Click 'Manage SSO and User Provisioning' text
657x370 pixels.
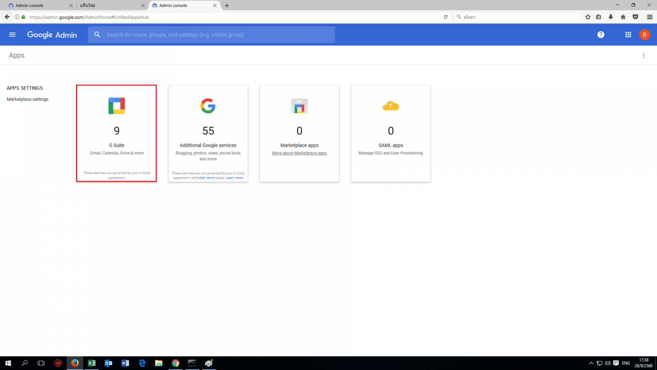pos(391,153)
